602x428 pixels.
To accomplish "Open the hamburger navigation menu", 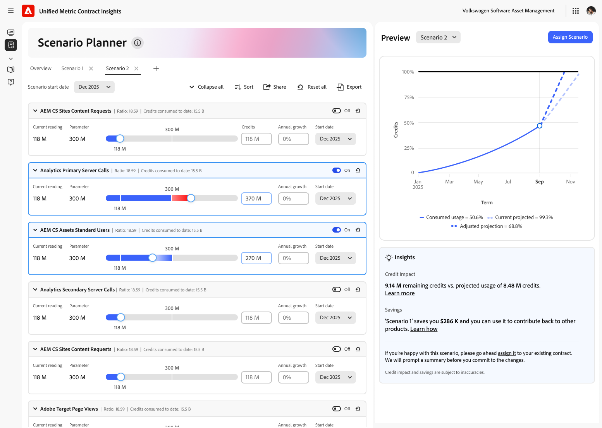I will tap(11, 11).
